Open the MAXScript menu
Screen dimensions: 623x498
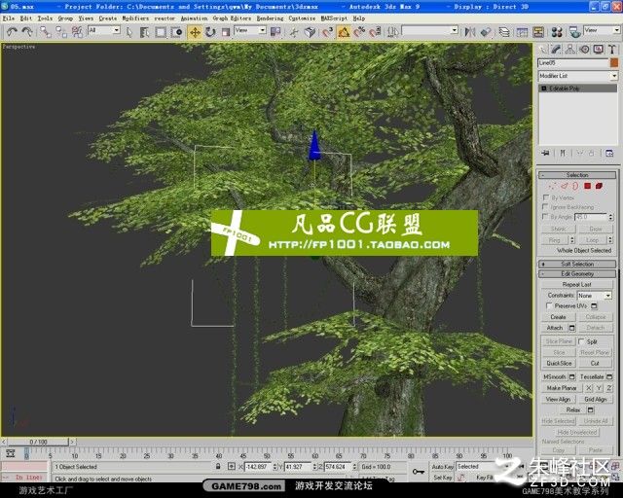pos(334,18)
